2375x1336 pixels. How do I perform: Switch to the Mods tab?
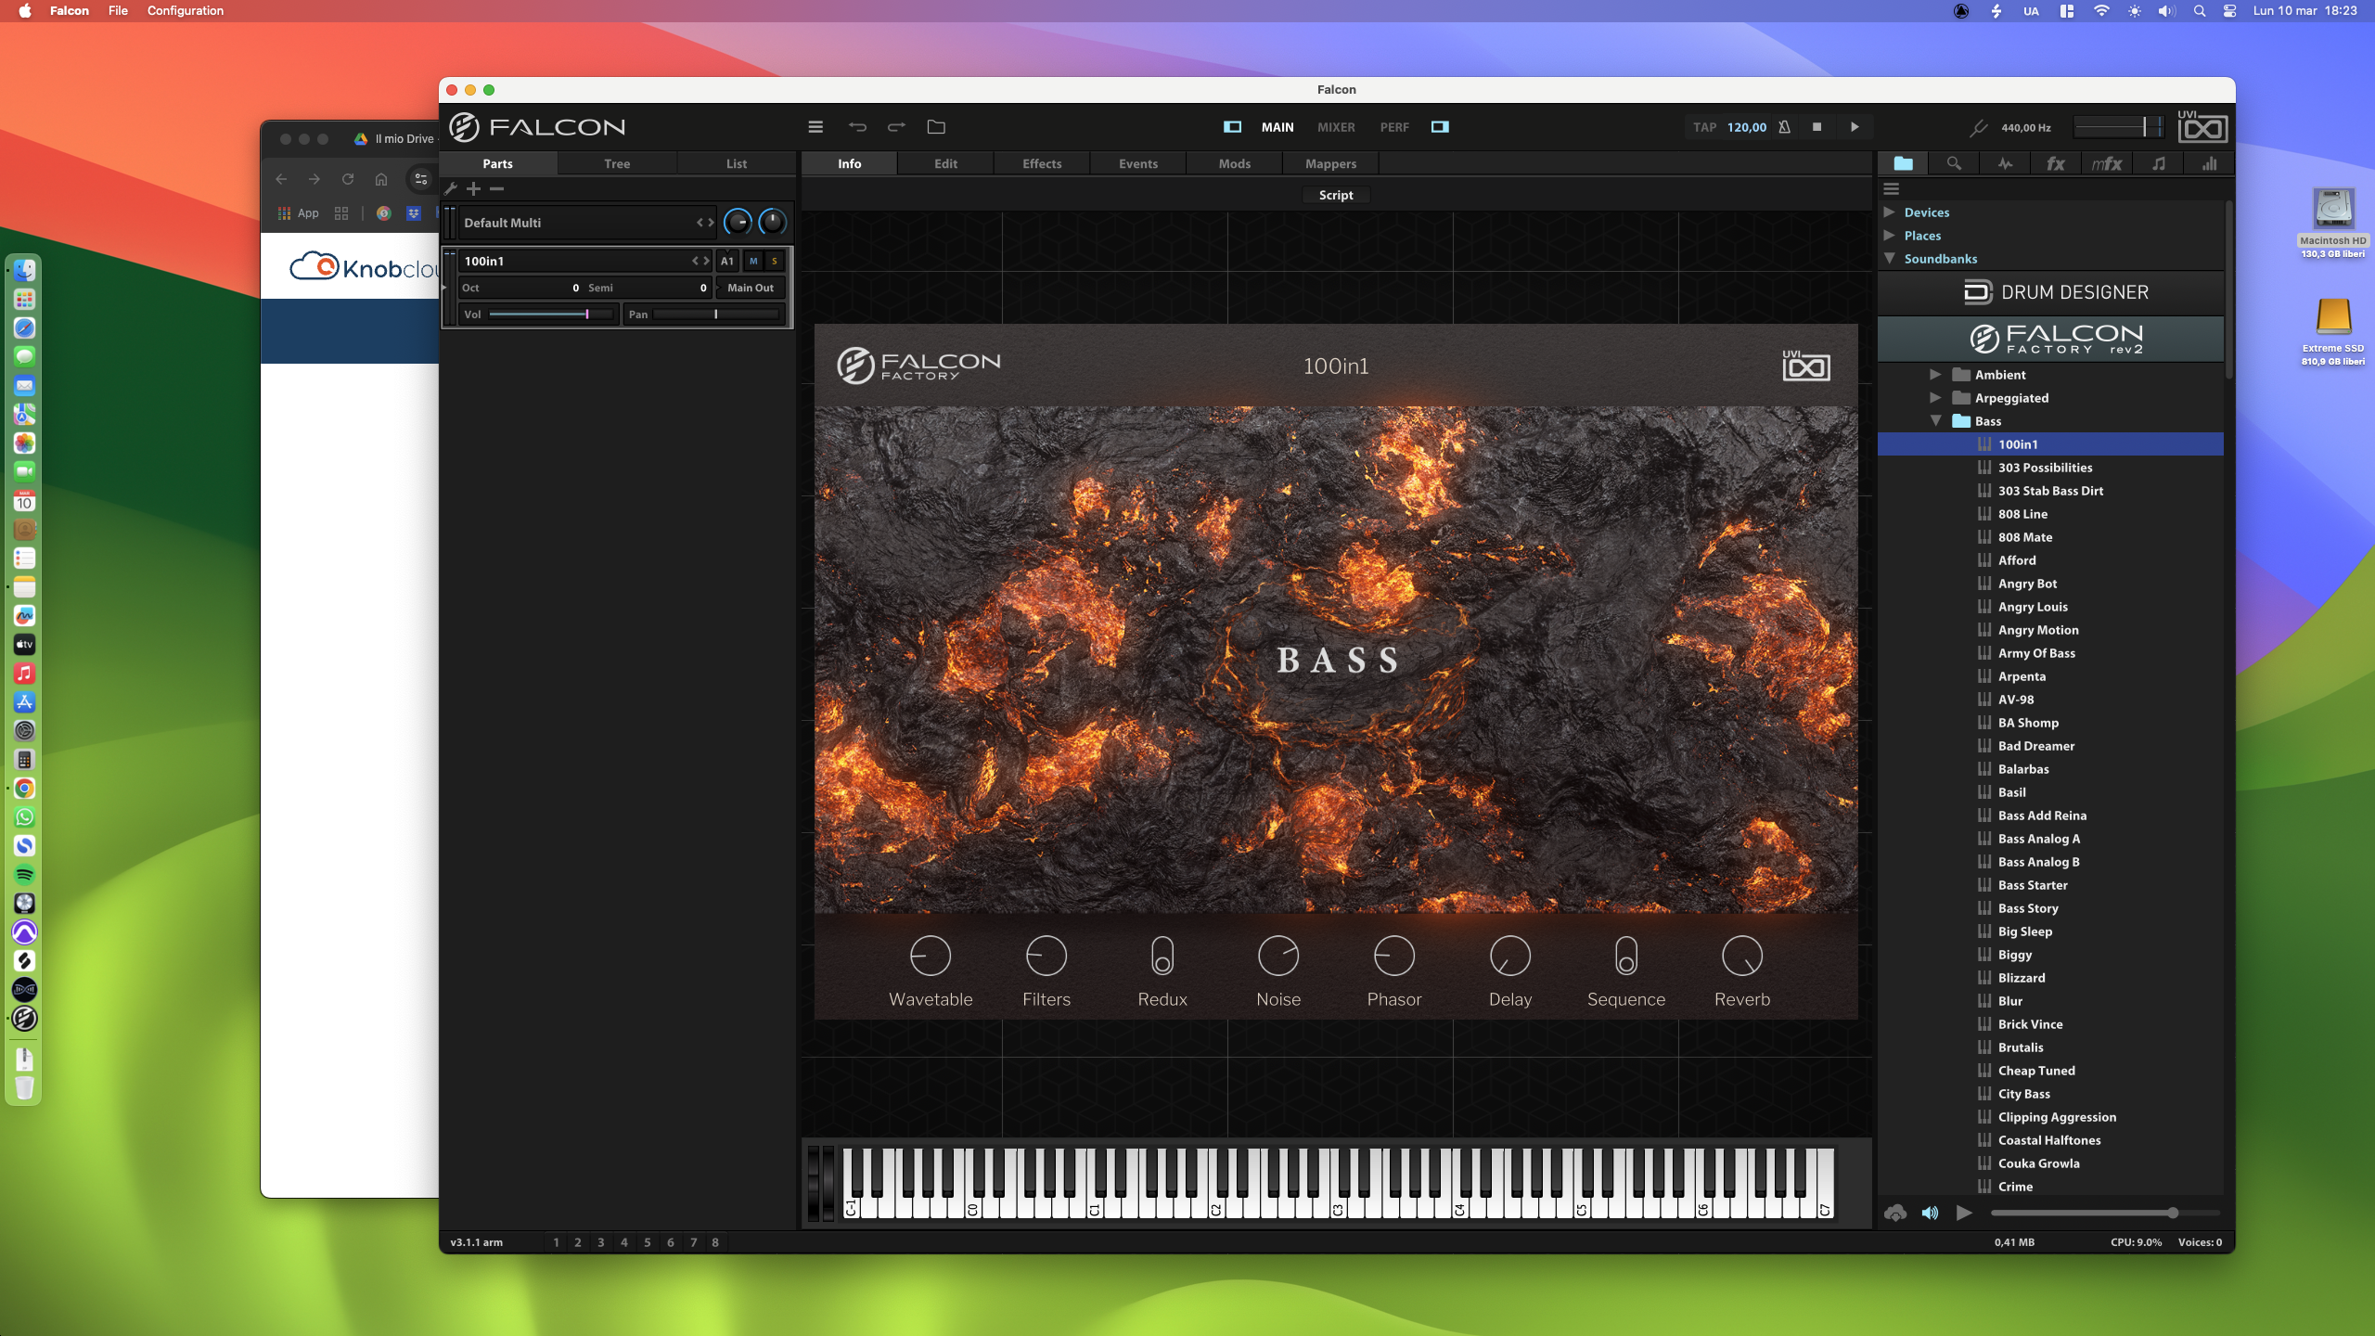[x=1235, y=163]
